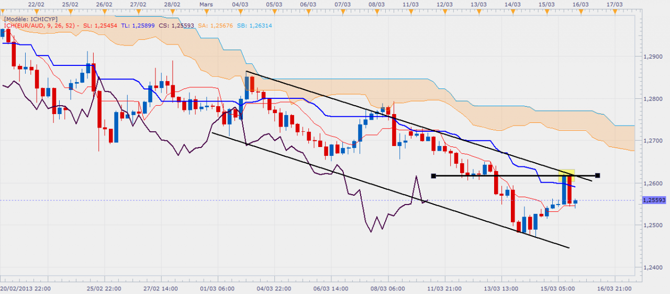Viewport: 670px width, 294px height.
Task: Click the 04/03 22:00 time label
Action: click(x=274, y=288)
